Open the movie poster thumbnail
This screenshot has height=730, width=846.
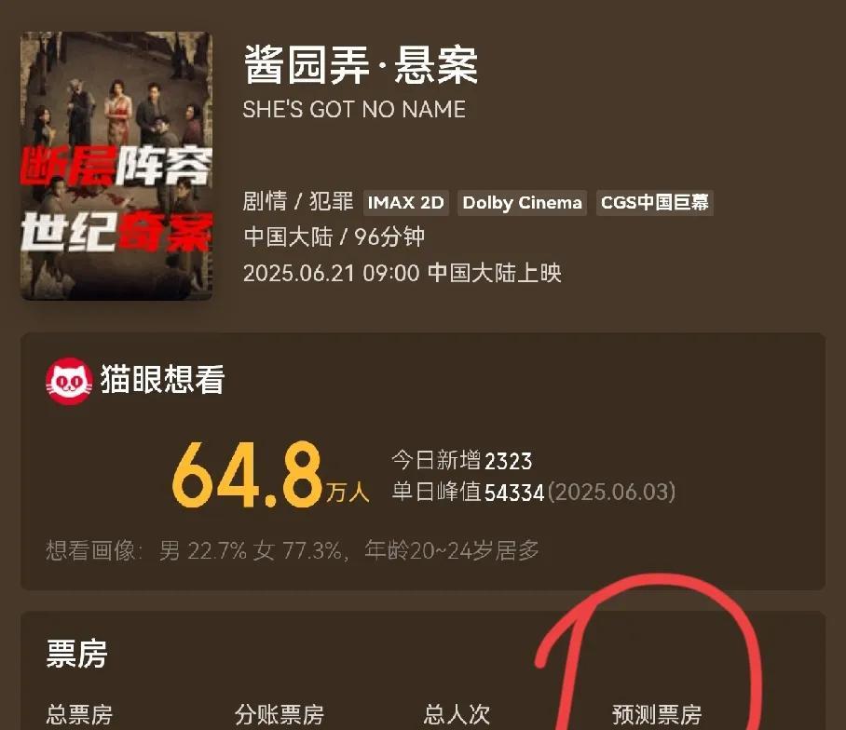(116, 166)
